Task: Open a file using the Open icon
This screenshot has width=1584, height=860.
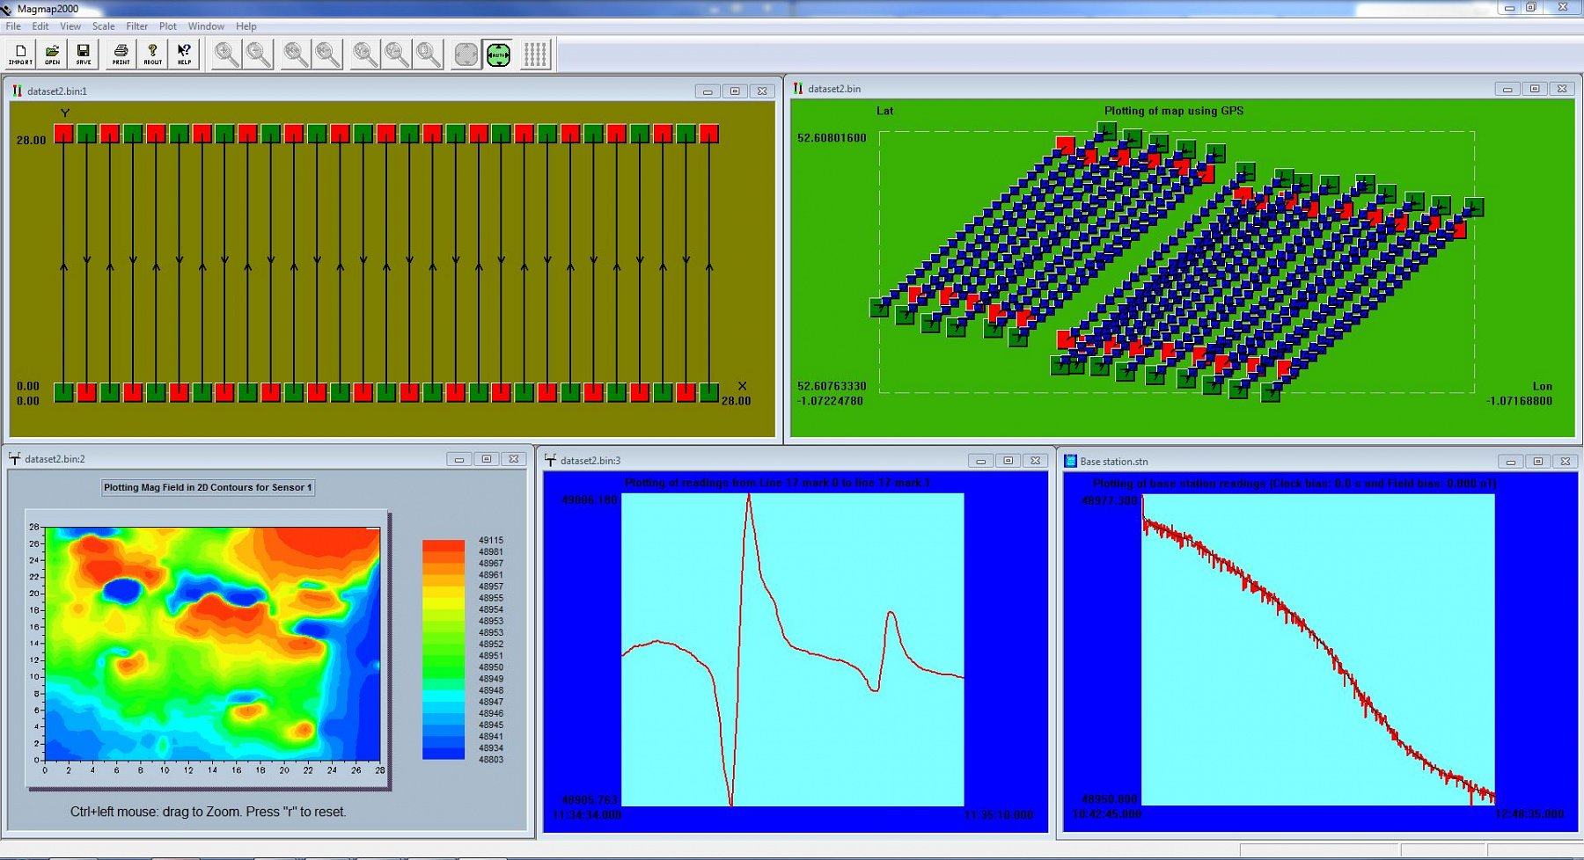Action: pyautogui.click(x=51, y=53)
